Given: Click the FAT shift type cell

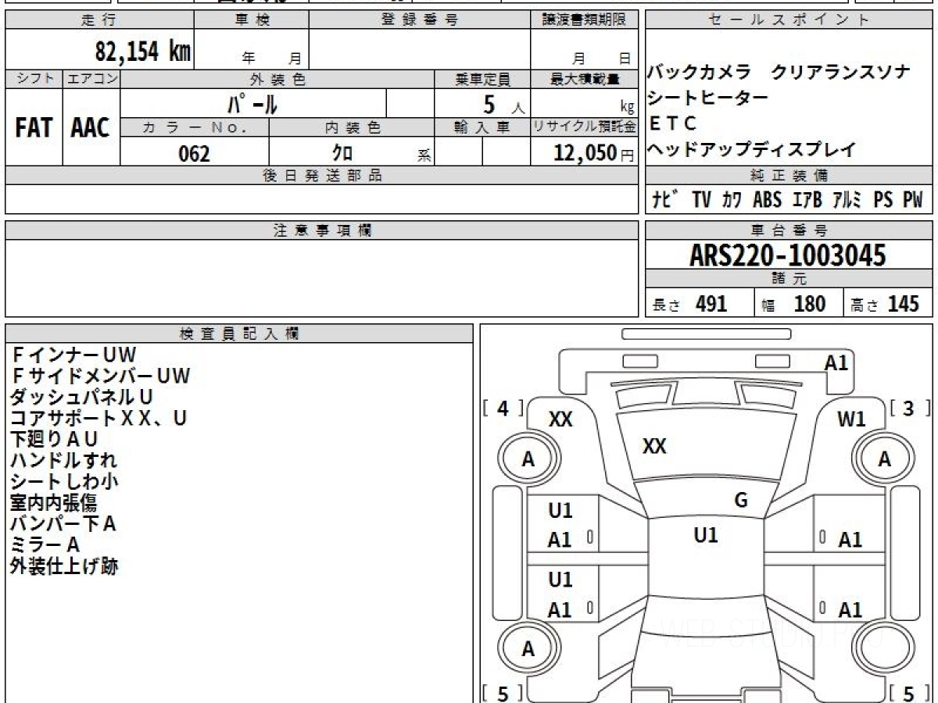Looking at the screenshot, I should [34, 128].
